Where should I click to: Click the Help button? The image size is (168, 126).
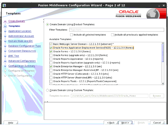click(11, 123)
